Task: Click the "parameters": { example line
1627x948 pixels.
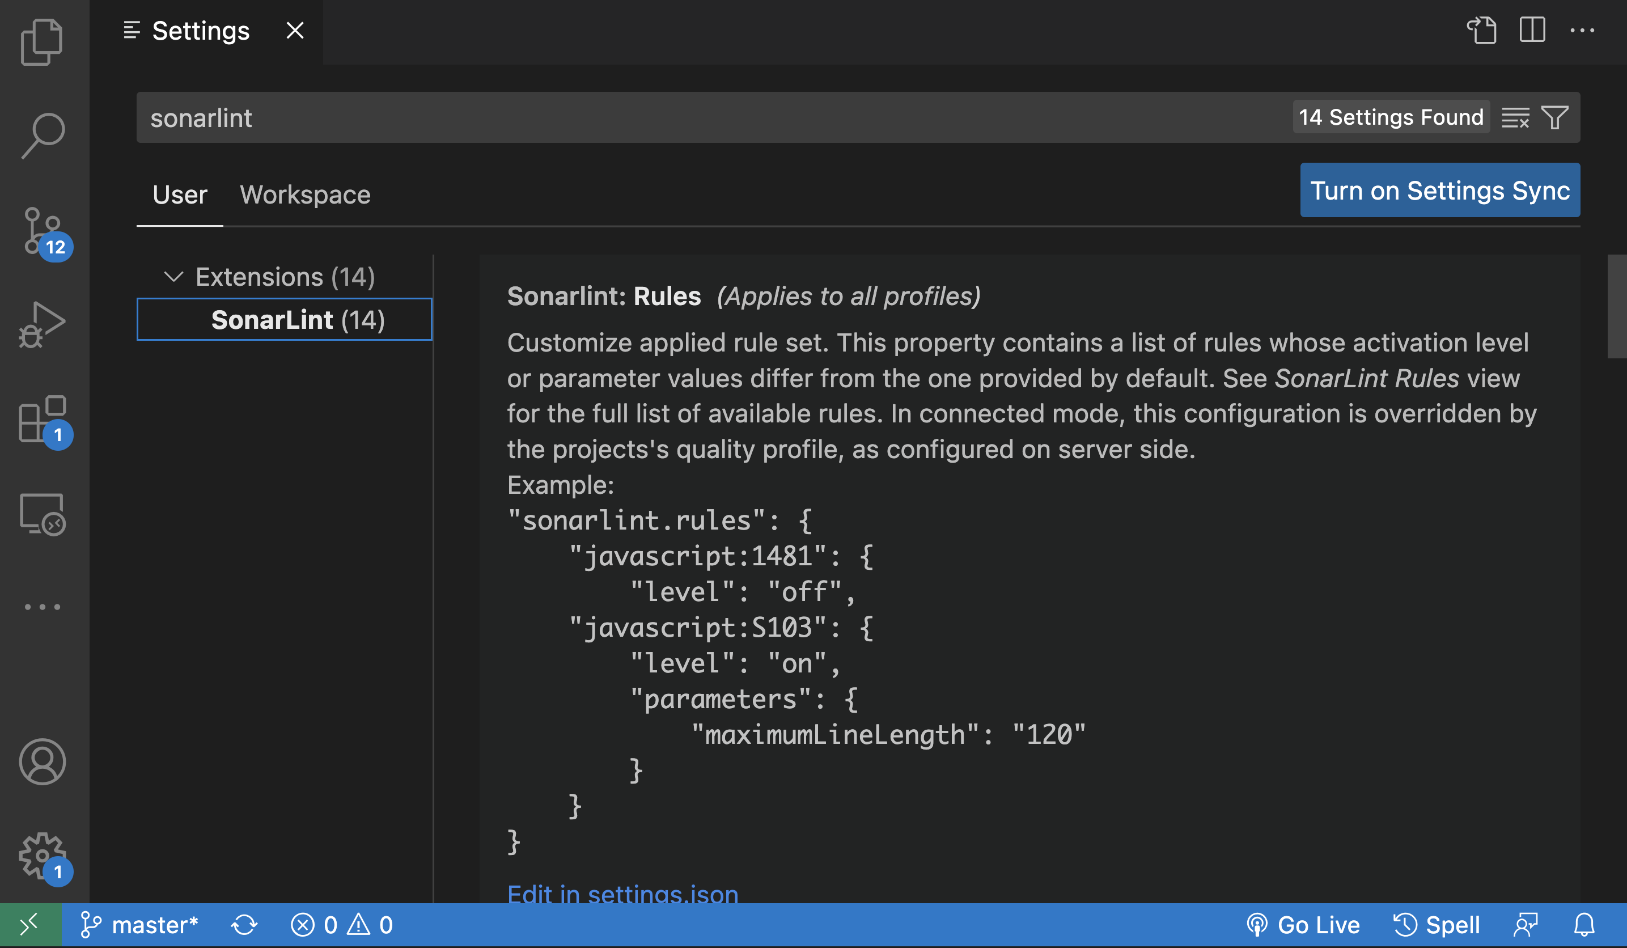Action: [x=744, y=699]
